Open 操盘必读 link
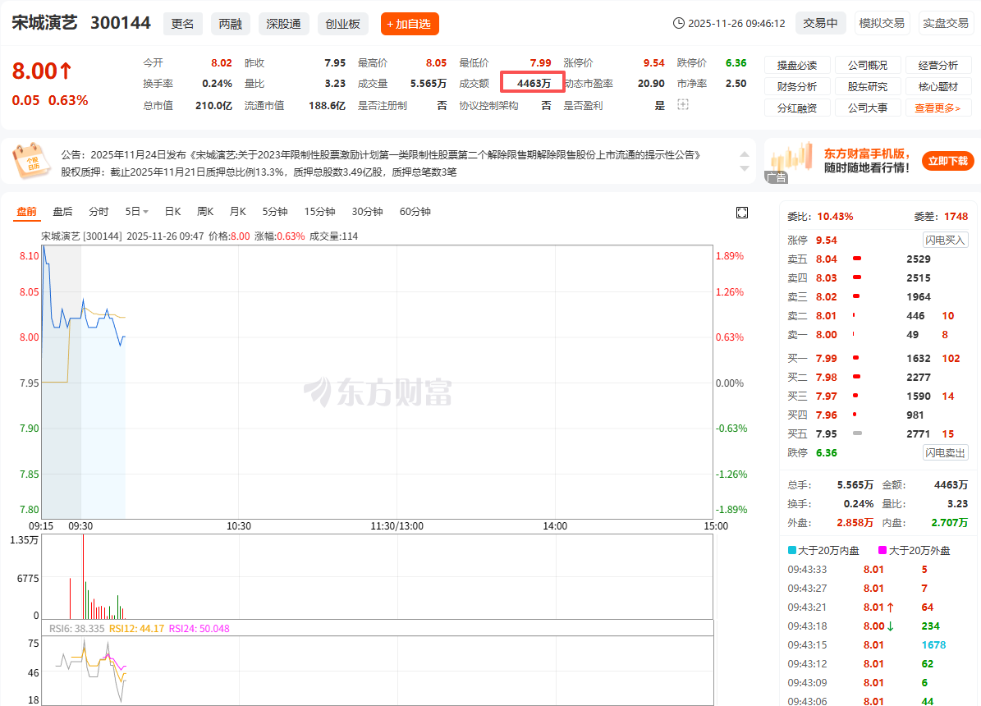The image size is (981, 706). point(797,65)
